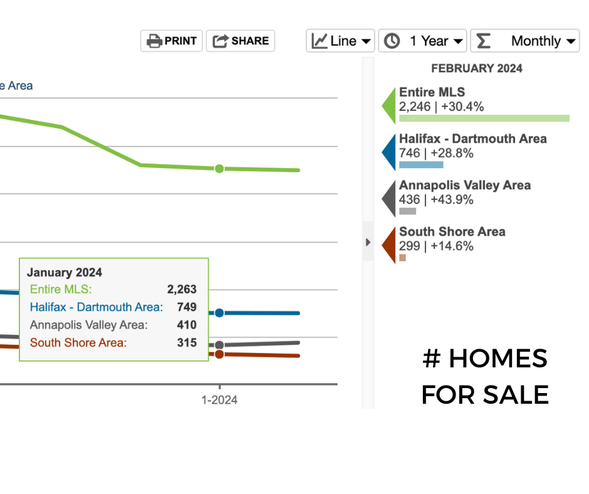
Task: Click the small red South Shore value bar
Action: click(x=403, y=258)
